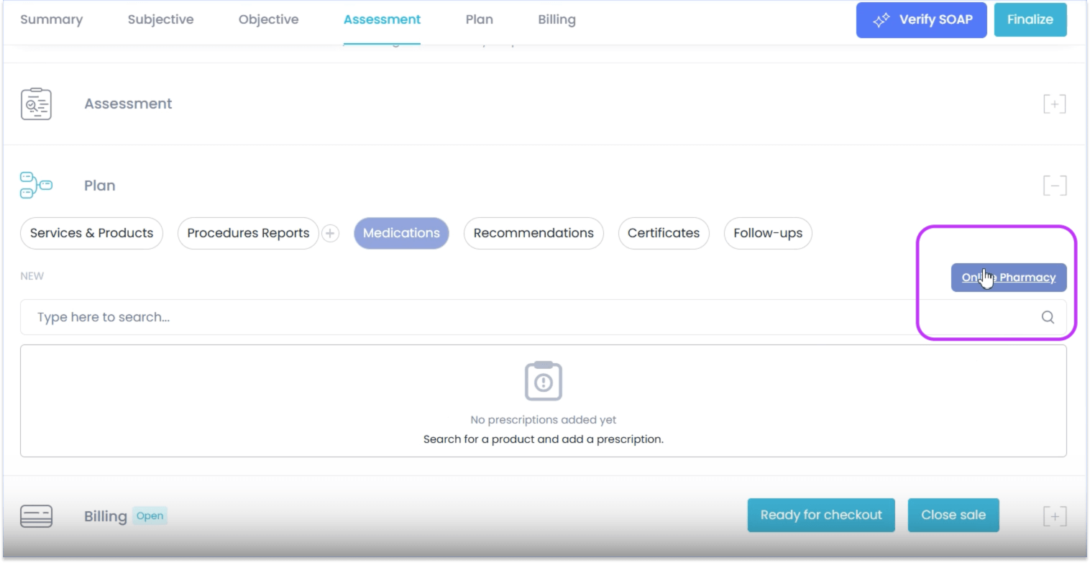
Task: Select the Recommendations pill
Action: tap(533, 233)
